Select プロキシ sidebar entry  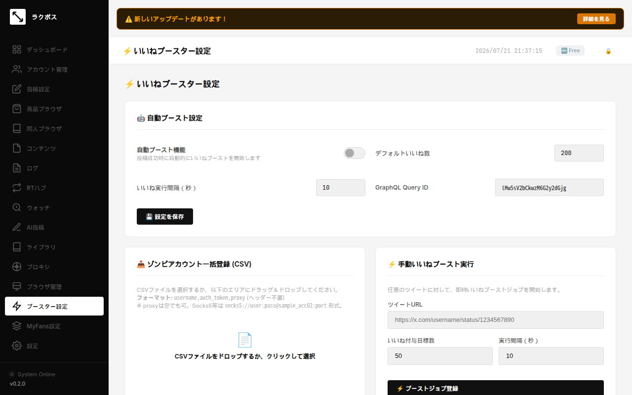click(54, 267)
